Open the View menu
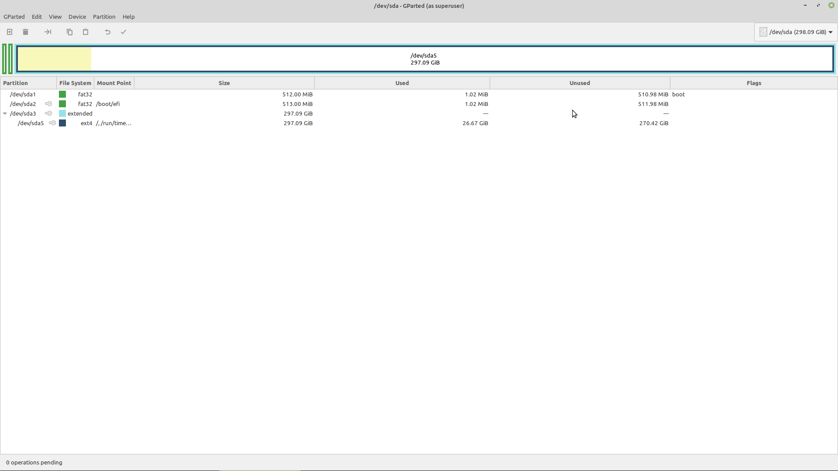 [x=55, y=17]
